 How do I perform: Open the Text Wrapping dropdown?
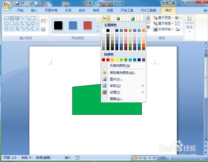point(163,29)
